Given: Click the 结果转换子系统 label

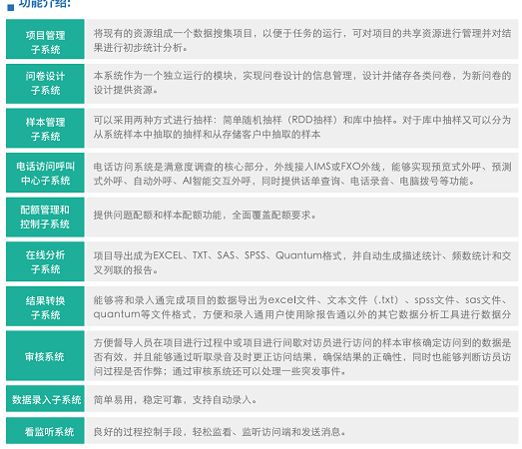Looking at the screenshot, I should pos(45,306).
